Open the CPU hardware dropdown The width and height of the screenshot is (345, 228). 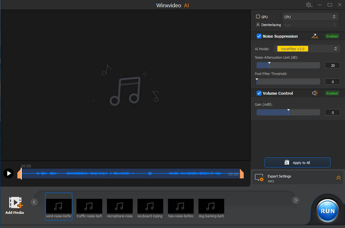pos(310,17)
